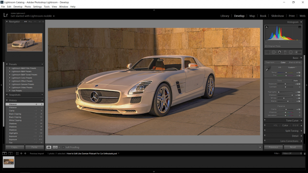Adjust the Temp slider
308x173 pixels.
pyautogui.click(x=286, y=73)
